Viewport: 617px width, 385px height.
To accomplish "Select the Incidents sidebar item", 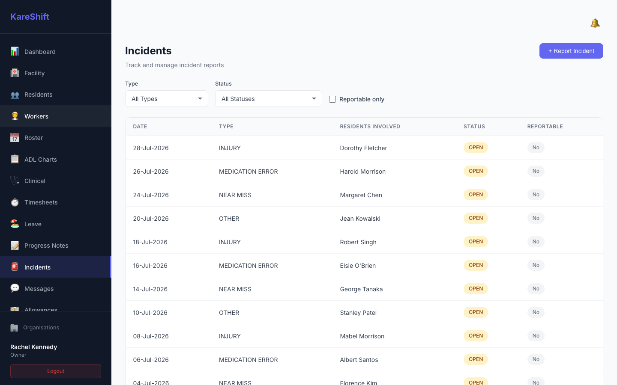I will tap(56, 267).
